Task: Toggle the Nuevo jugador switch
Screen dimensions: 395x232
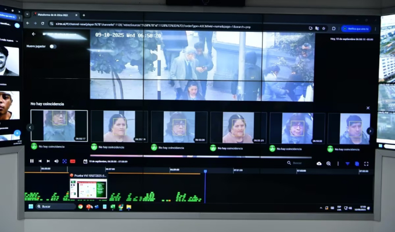Action: coord(53,46)
